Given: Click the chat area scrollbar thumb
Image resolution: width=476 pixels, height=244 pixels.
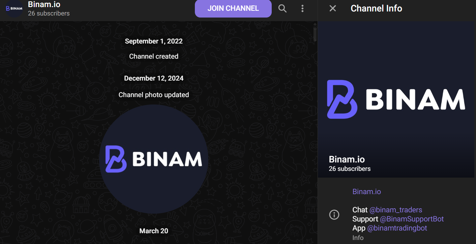Looking at the screenshot, I should (x=315, y=34).
